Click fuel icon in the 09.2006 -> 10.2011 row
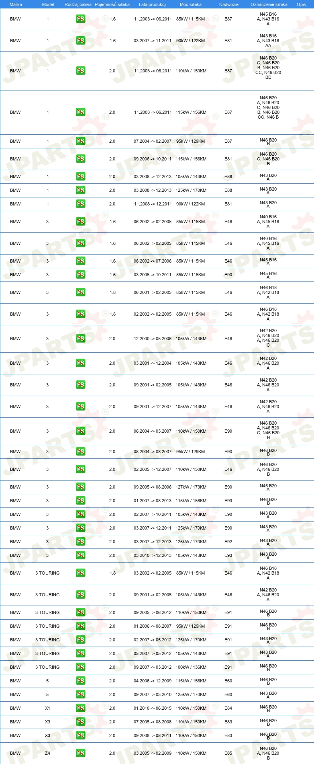 coord(80,159)
